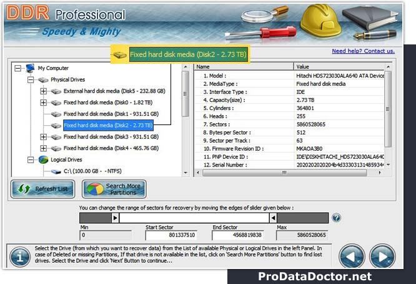Click the Name column header
Image resolution: width=416 pixels, height=284 pixels.
coord(244,67)
